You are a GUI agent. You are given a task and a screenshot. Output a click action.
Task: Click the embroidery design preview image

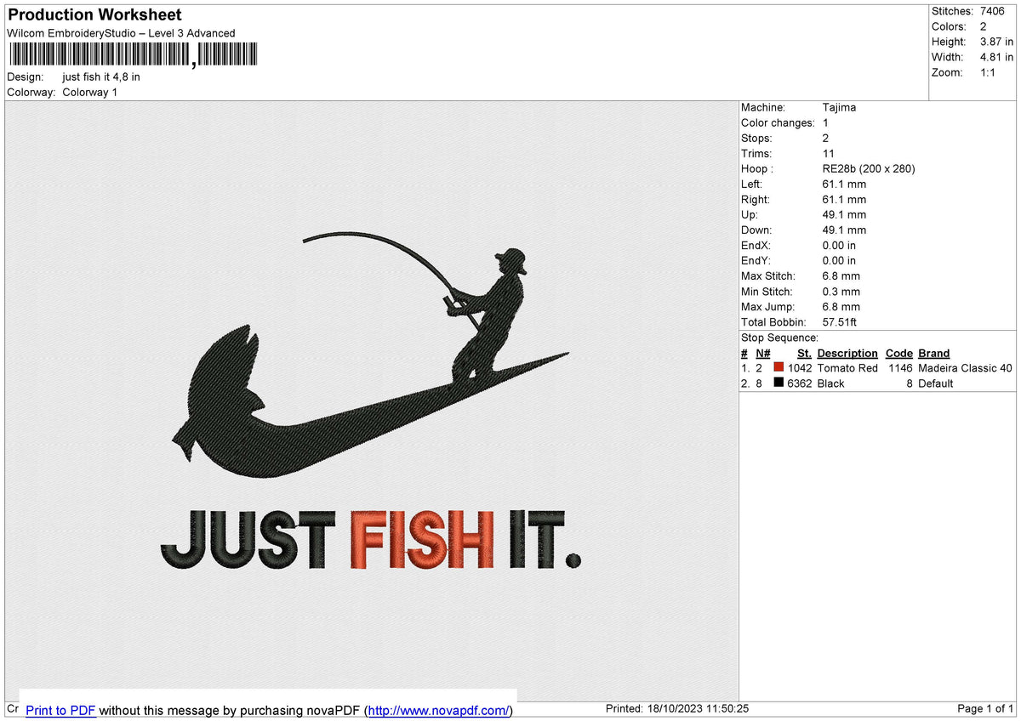pos(372,402)
